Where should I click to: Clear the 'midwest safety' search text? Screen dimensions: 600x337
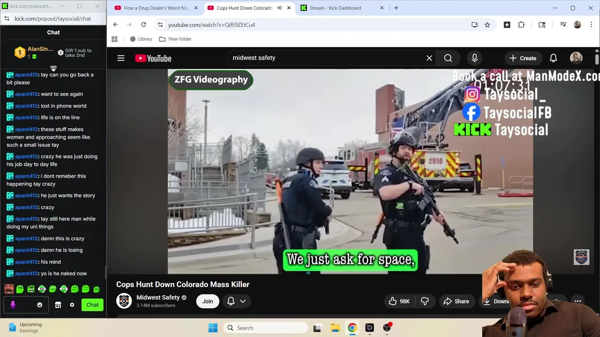[429, 58]
